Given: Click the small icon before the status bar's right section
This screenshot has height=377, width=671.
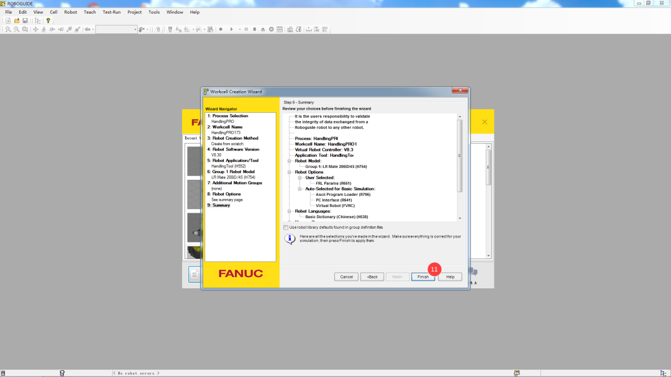Looking at the screenshot, I should 517,373.
